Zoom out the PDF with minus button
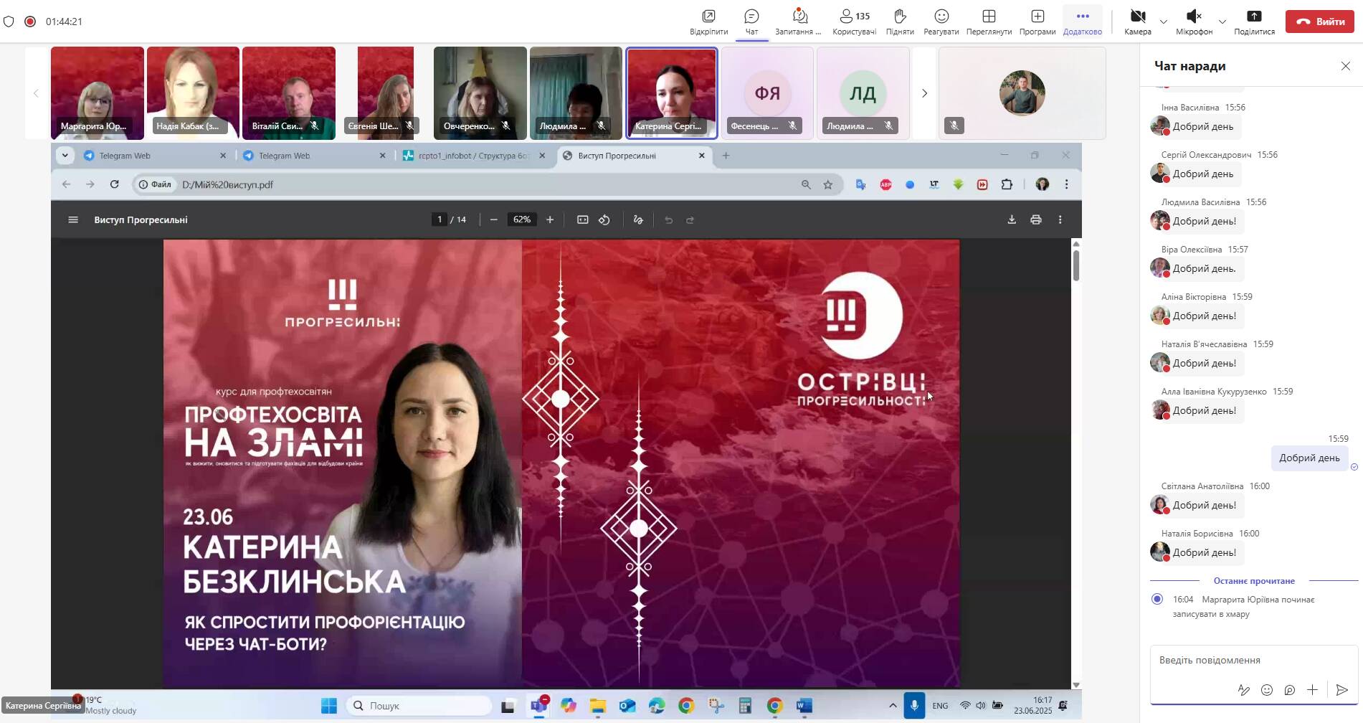Screen dimensions: 1363x723 tap(493, 219)
